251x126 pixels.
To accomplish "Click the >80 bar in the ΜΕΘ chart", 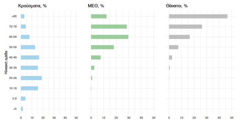I will [99, 16].
